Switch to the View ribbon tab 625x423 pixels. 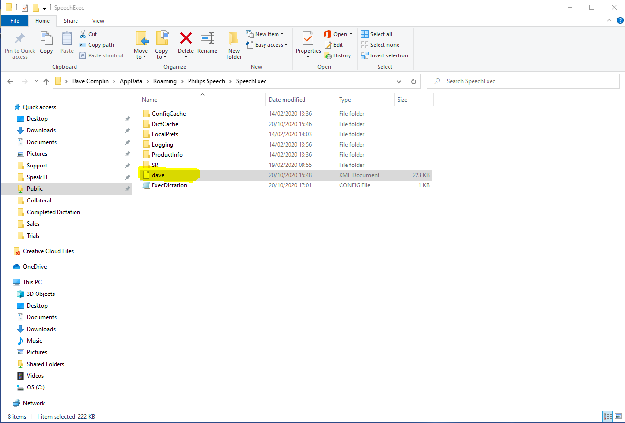click(98, 21)
